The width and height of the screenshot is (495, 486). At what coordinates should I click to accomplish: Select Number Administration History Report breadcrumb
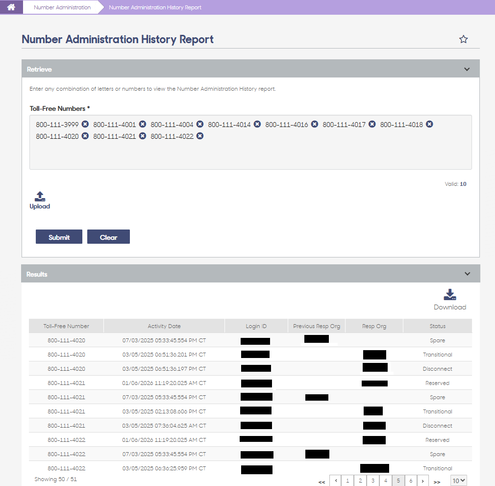tap(155, 7)
